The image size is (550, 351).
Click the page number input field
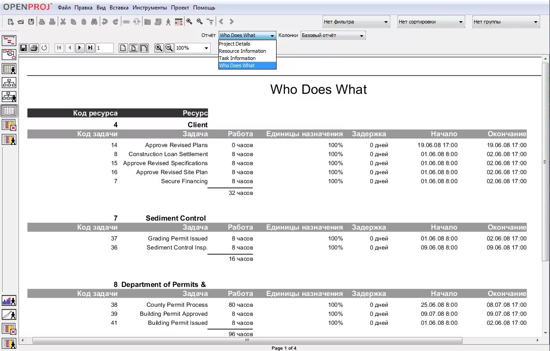pos(104,48)
